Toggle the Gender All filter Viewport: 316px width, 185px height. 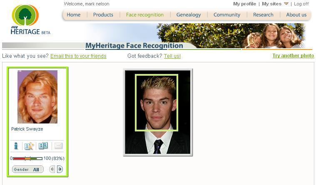(x=28, y=169)
